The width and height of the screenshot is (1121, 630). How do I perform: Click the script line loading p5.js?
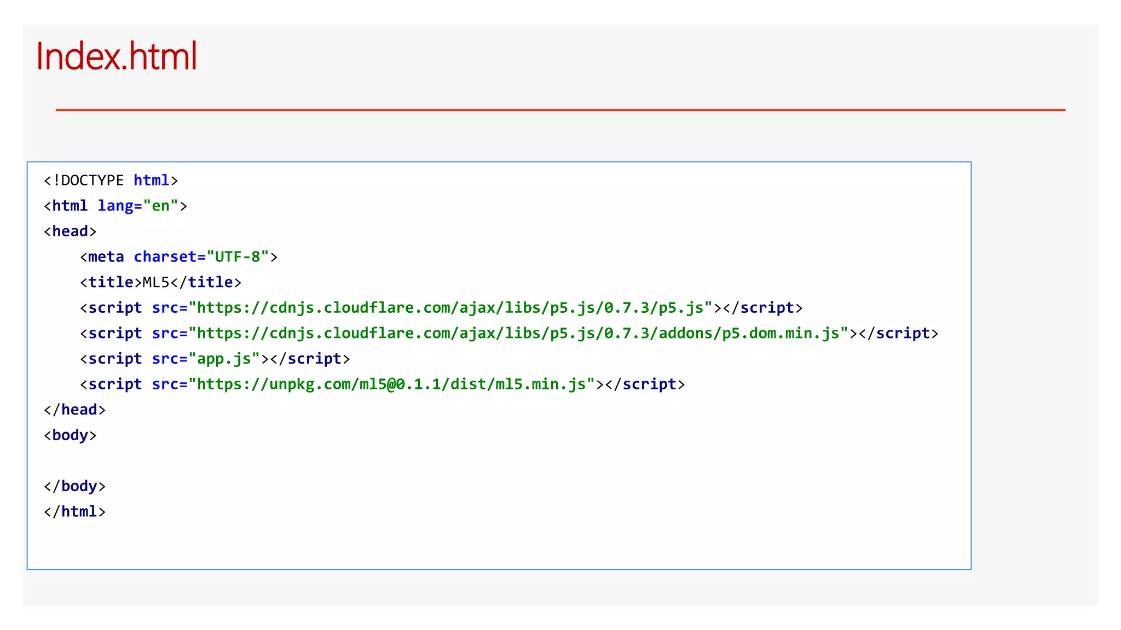441,308
